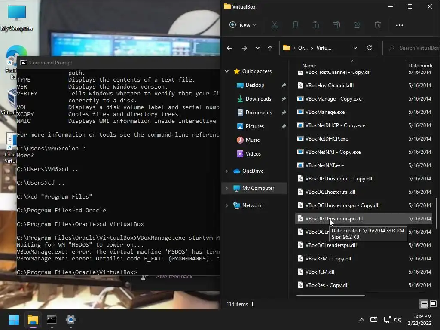
Task: Collapse the Quick access tree section
Action: tap(227, 71)
